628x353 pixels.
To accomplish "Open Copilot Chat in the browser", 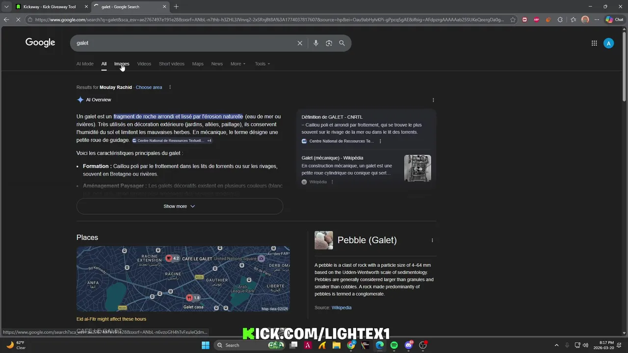I will point(615,20).
